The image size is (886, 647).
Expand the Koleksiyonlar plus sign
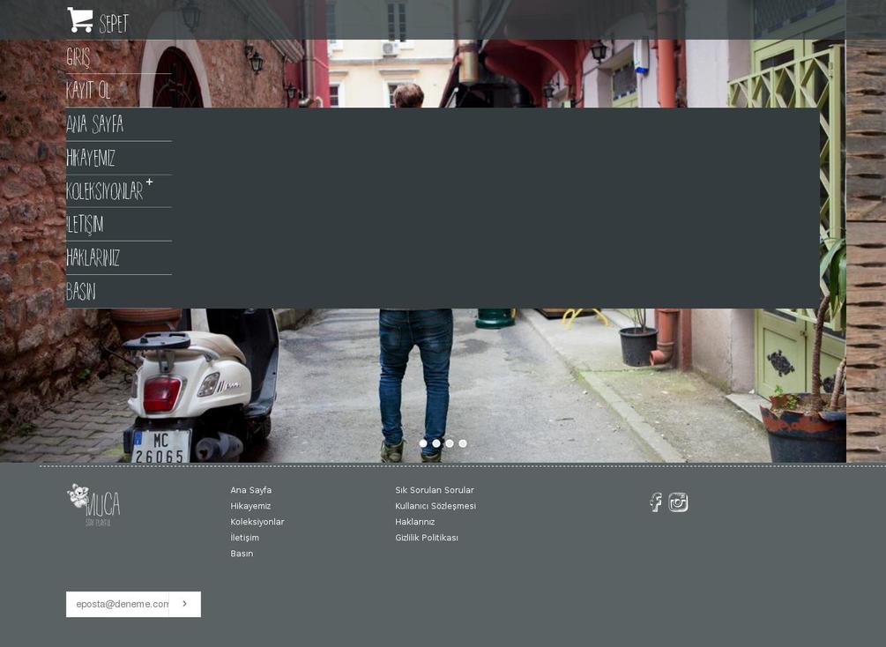click(149, 182)
